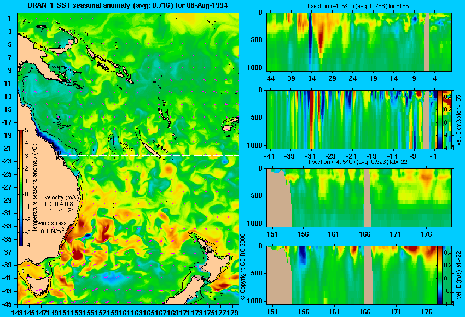Click the grey land column in lat=-22 temperature section
Viewport: 465px width, 317px height.
click(367, 198)
